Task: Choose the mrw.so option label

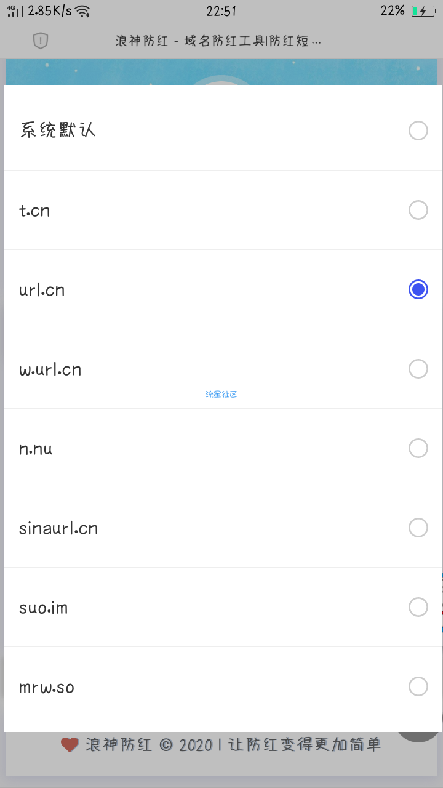Action: coord(47,687)
